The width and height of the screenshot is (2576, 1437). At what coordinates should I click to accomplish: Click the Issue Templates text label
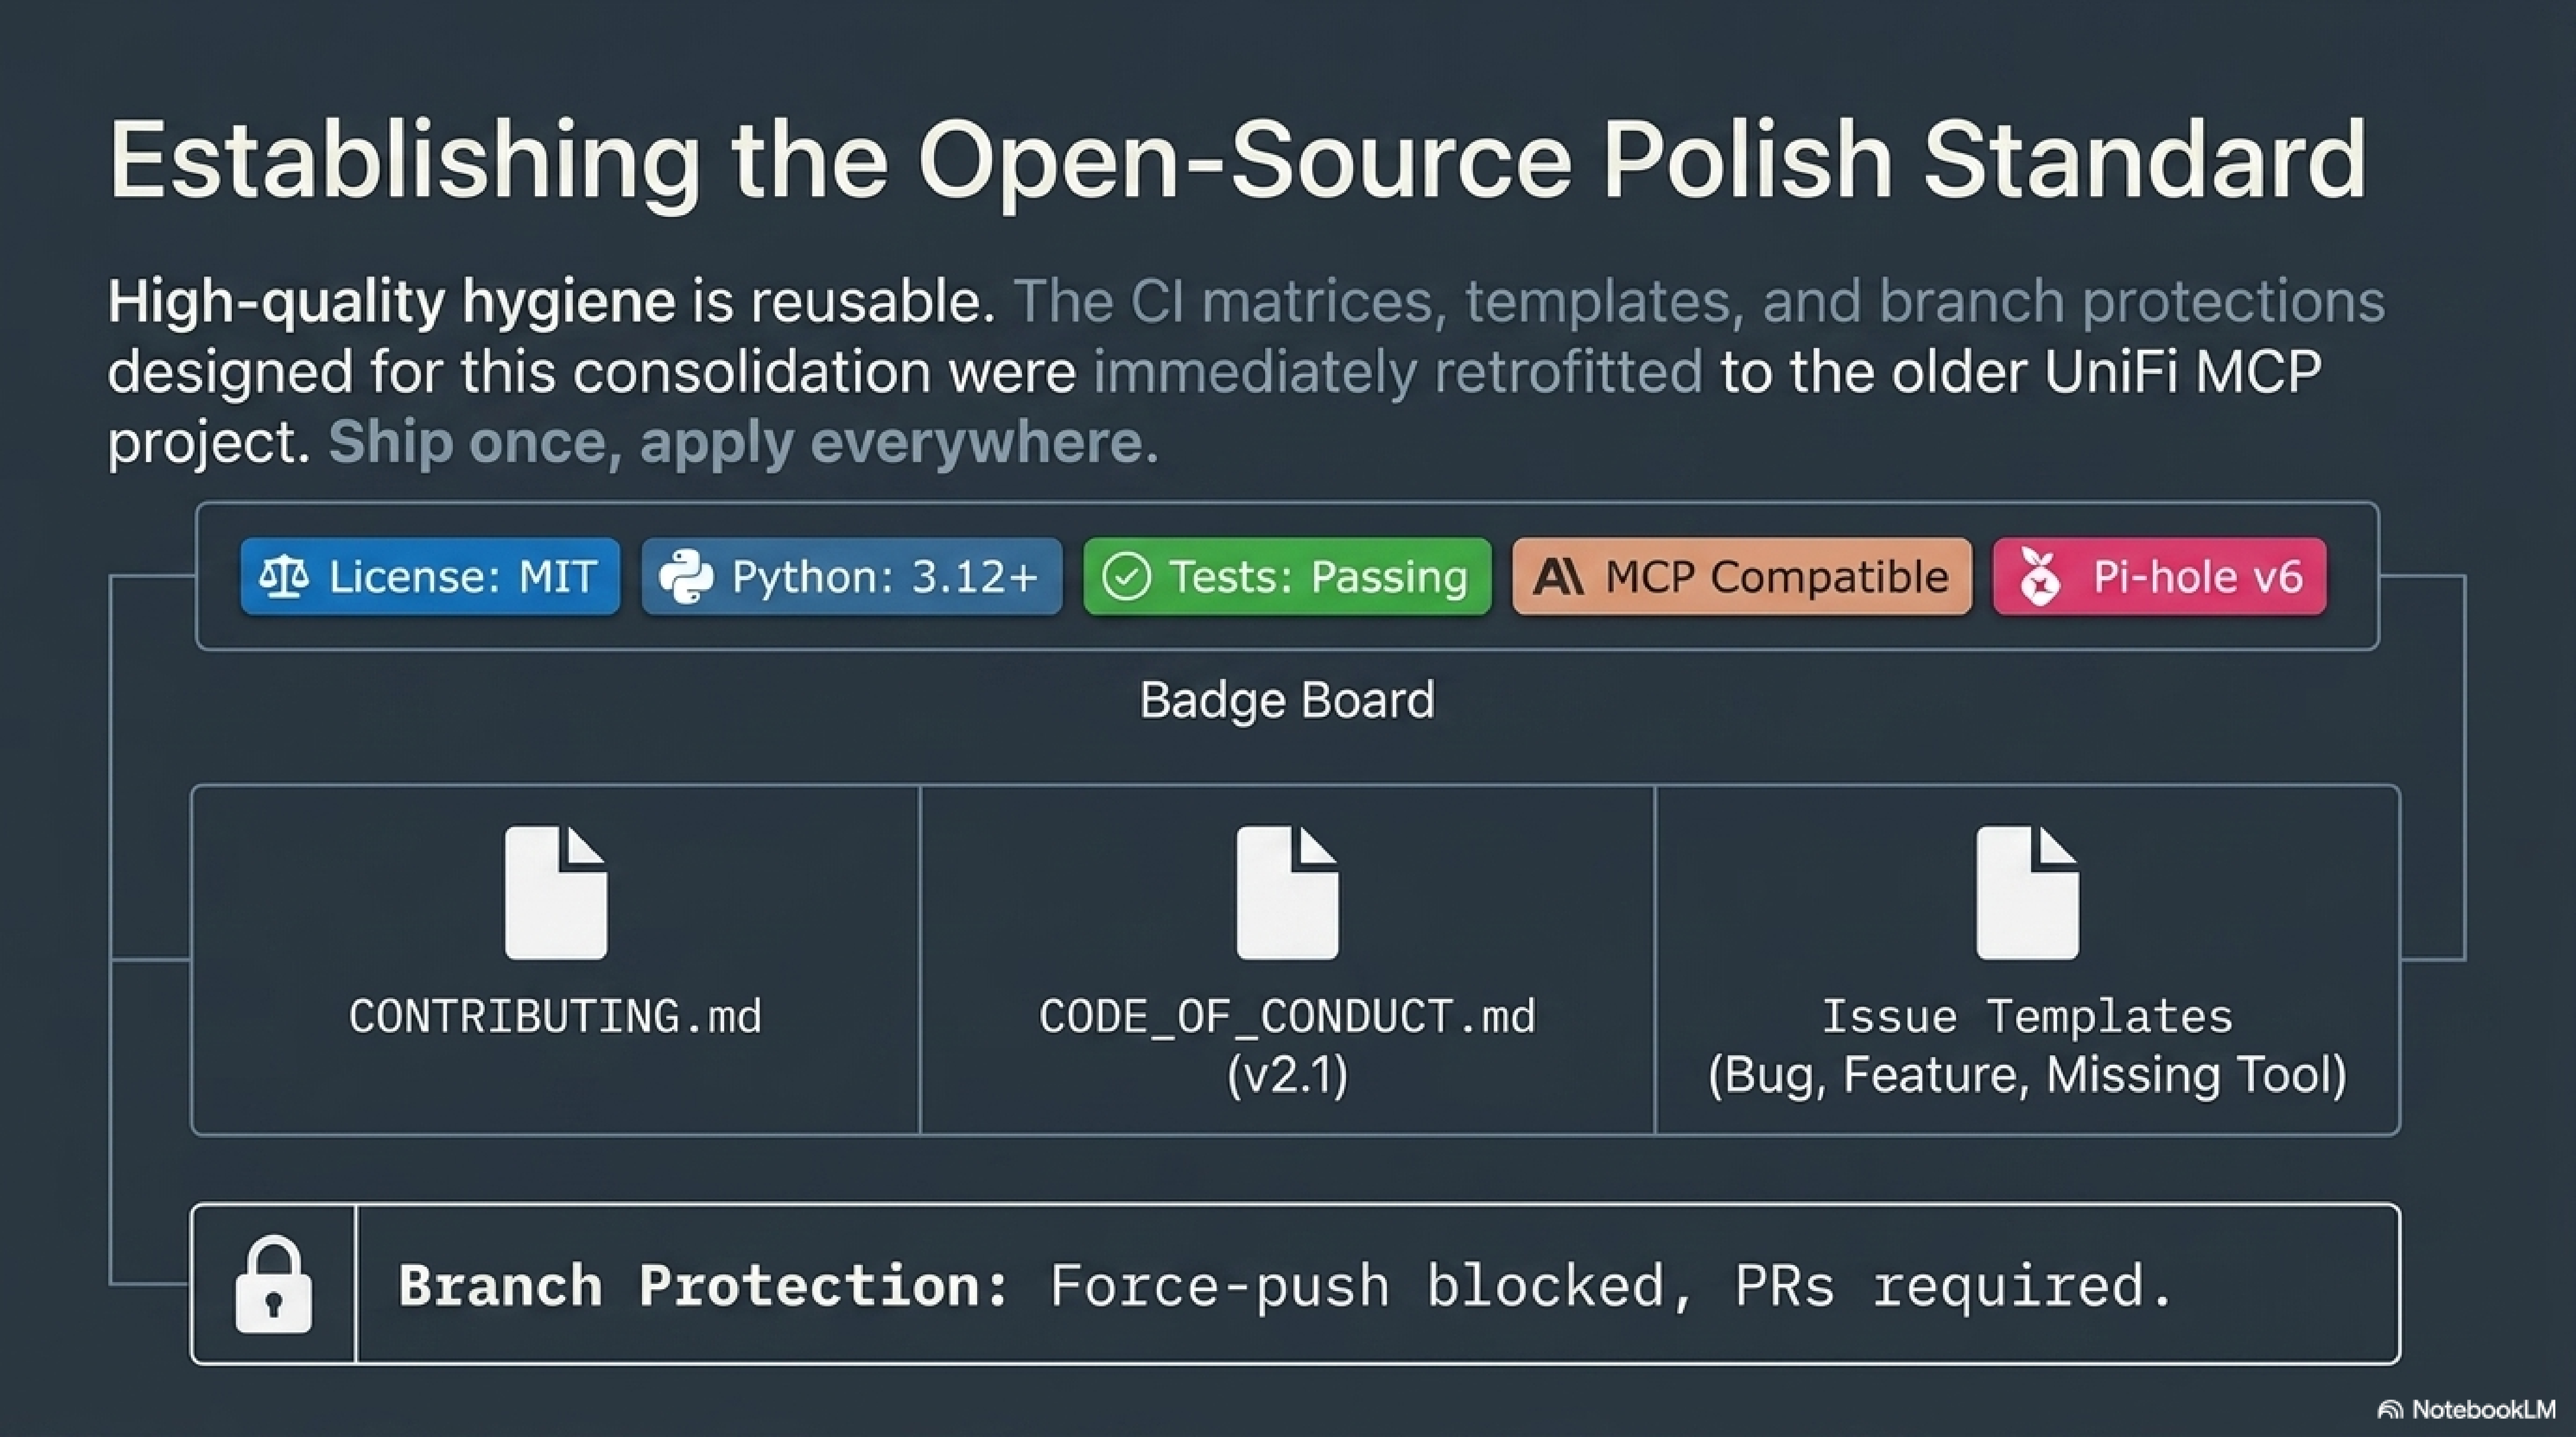click(x=2027, y=1017)
